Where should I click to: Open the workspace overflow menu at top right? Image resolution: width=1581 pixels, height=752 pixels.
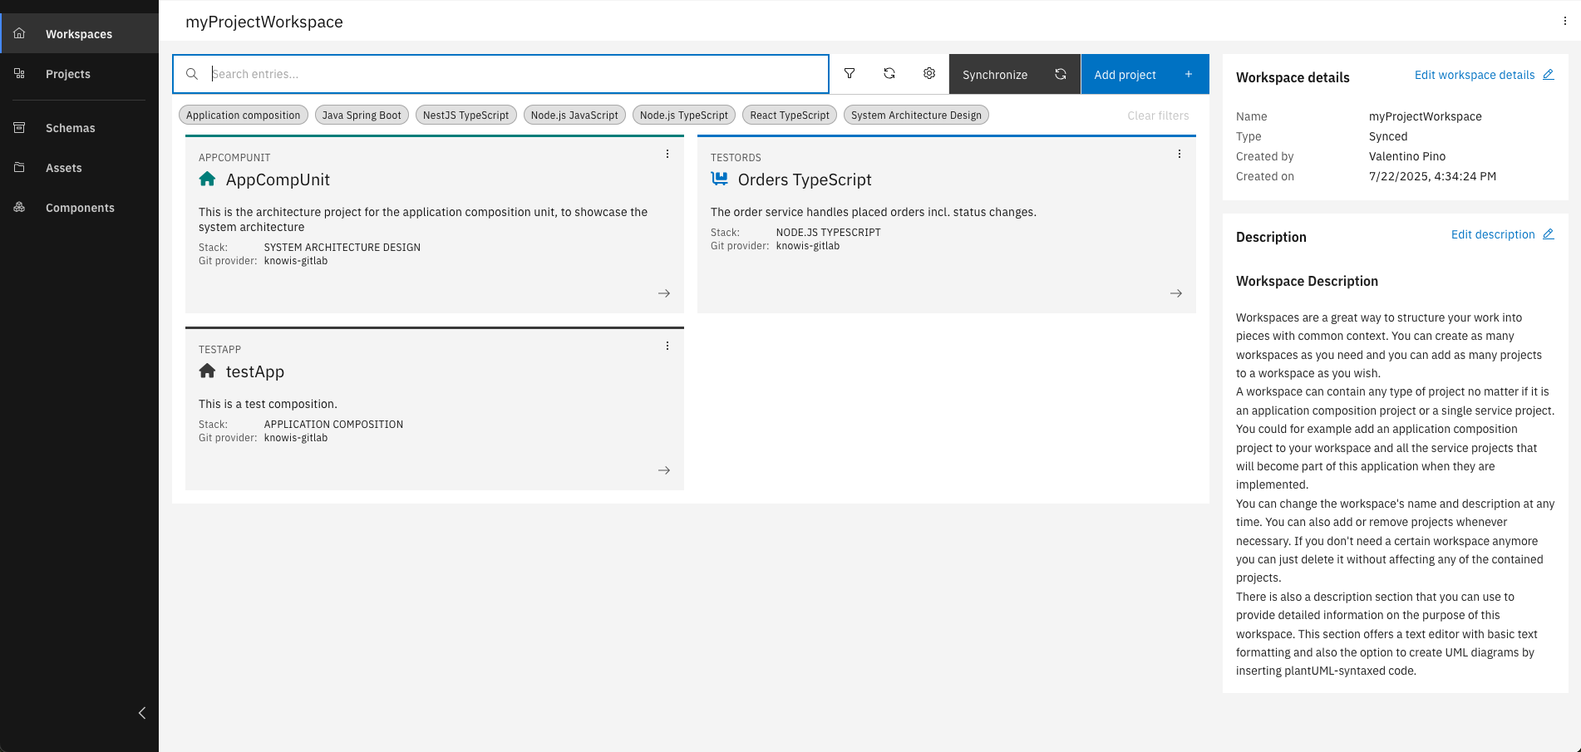click(x=1564, y=22)
